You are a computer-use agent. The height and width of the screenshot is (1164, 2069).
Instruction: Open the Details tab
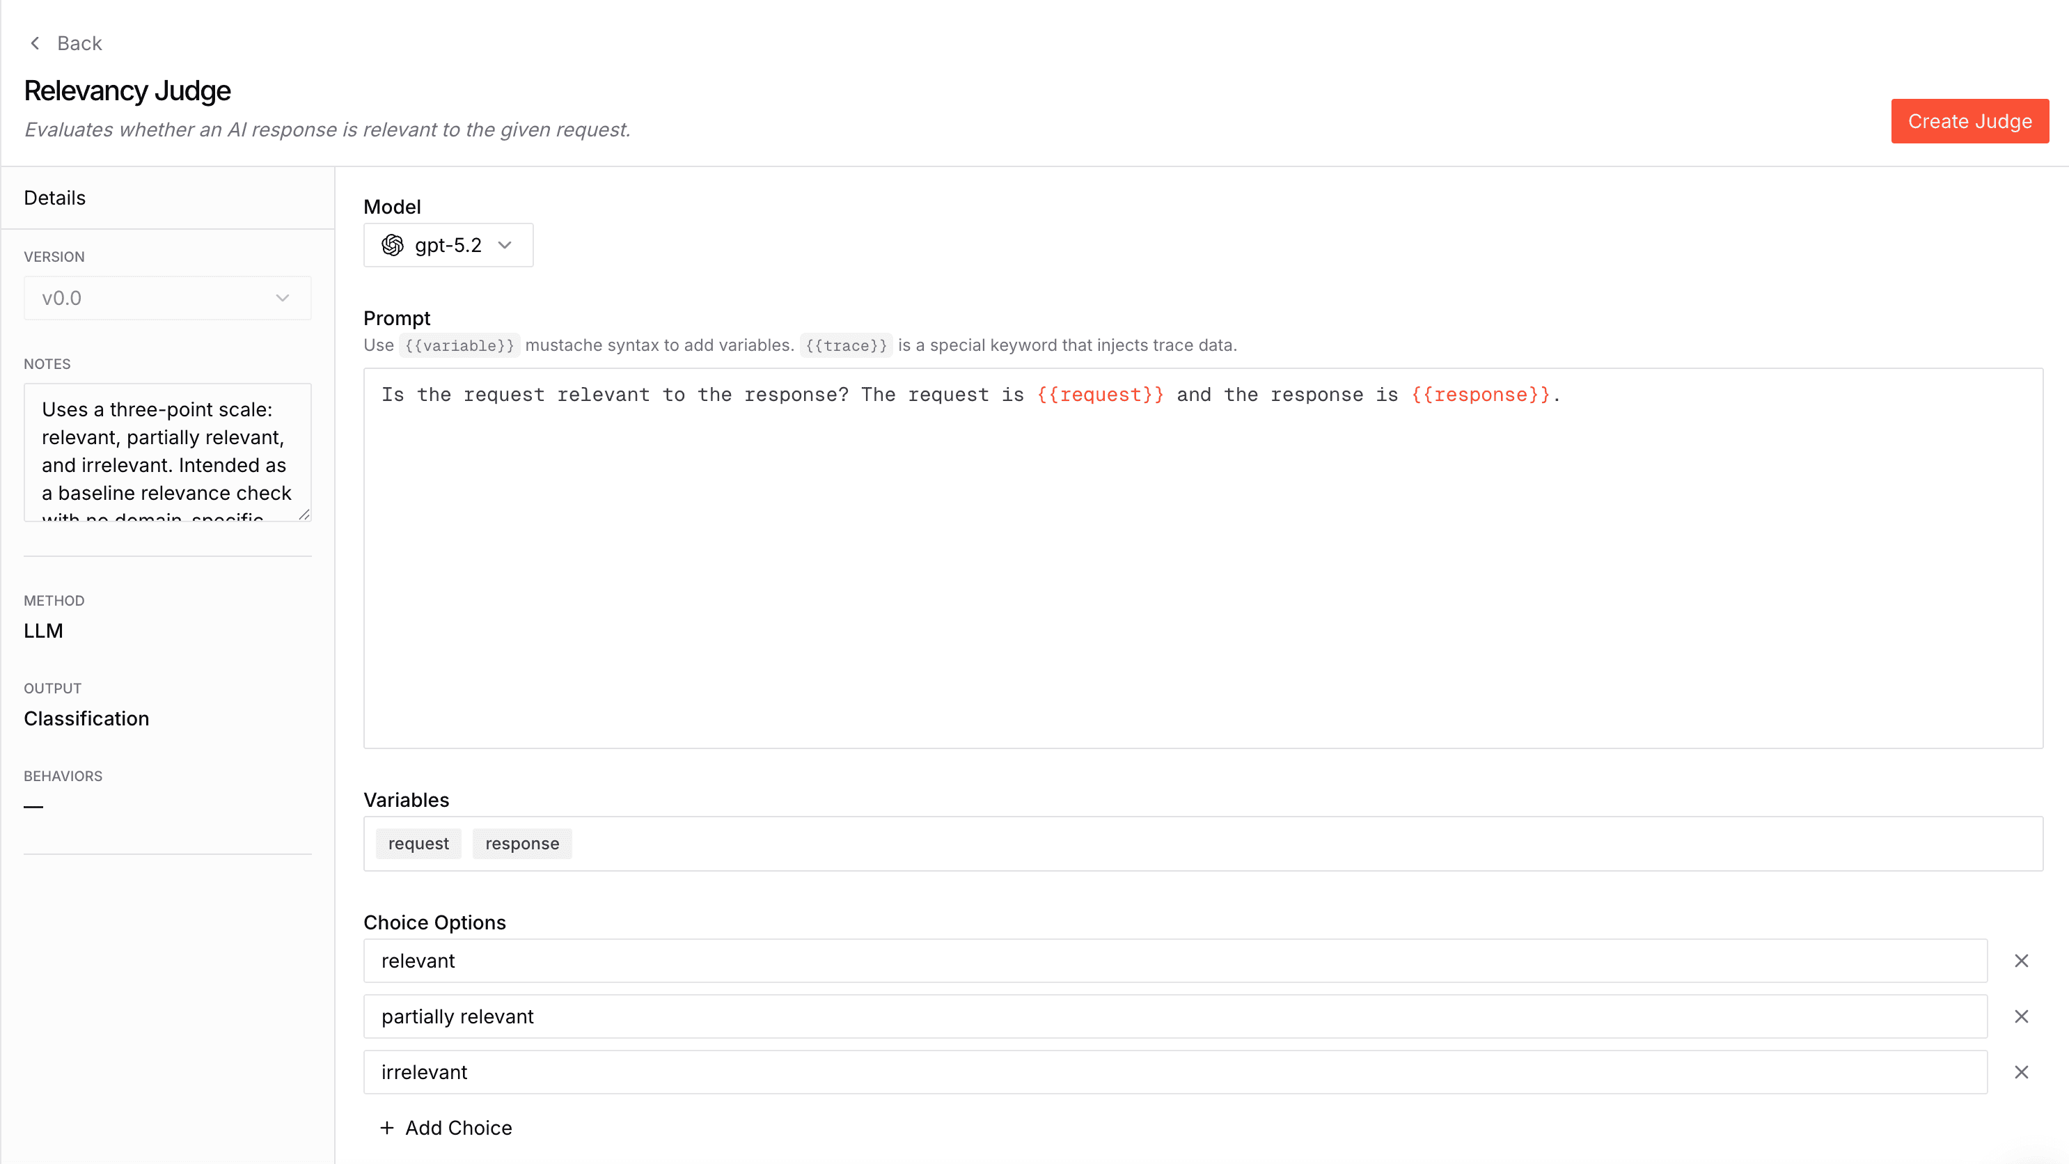[x=54, y=198]
